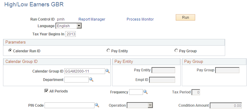
Task: Open Frequency lookup magnifier icon
Action: tap(145, 92)
